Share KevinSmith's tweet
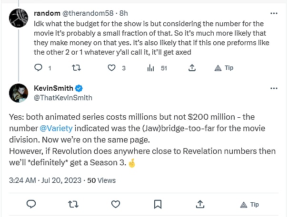Viewport: 288px width, 217px height. pos(200,204)
